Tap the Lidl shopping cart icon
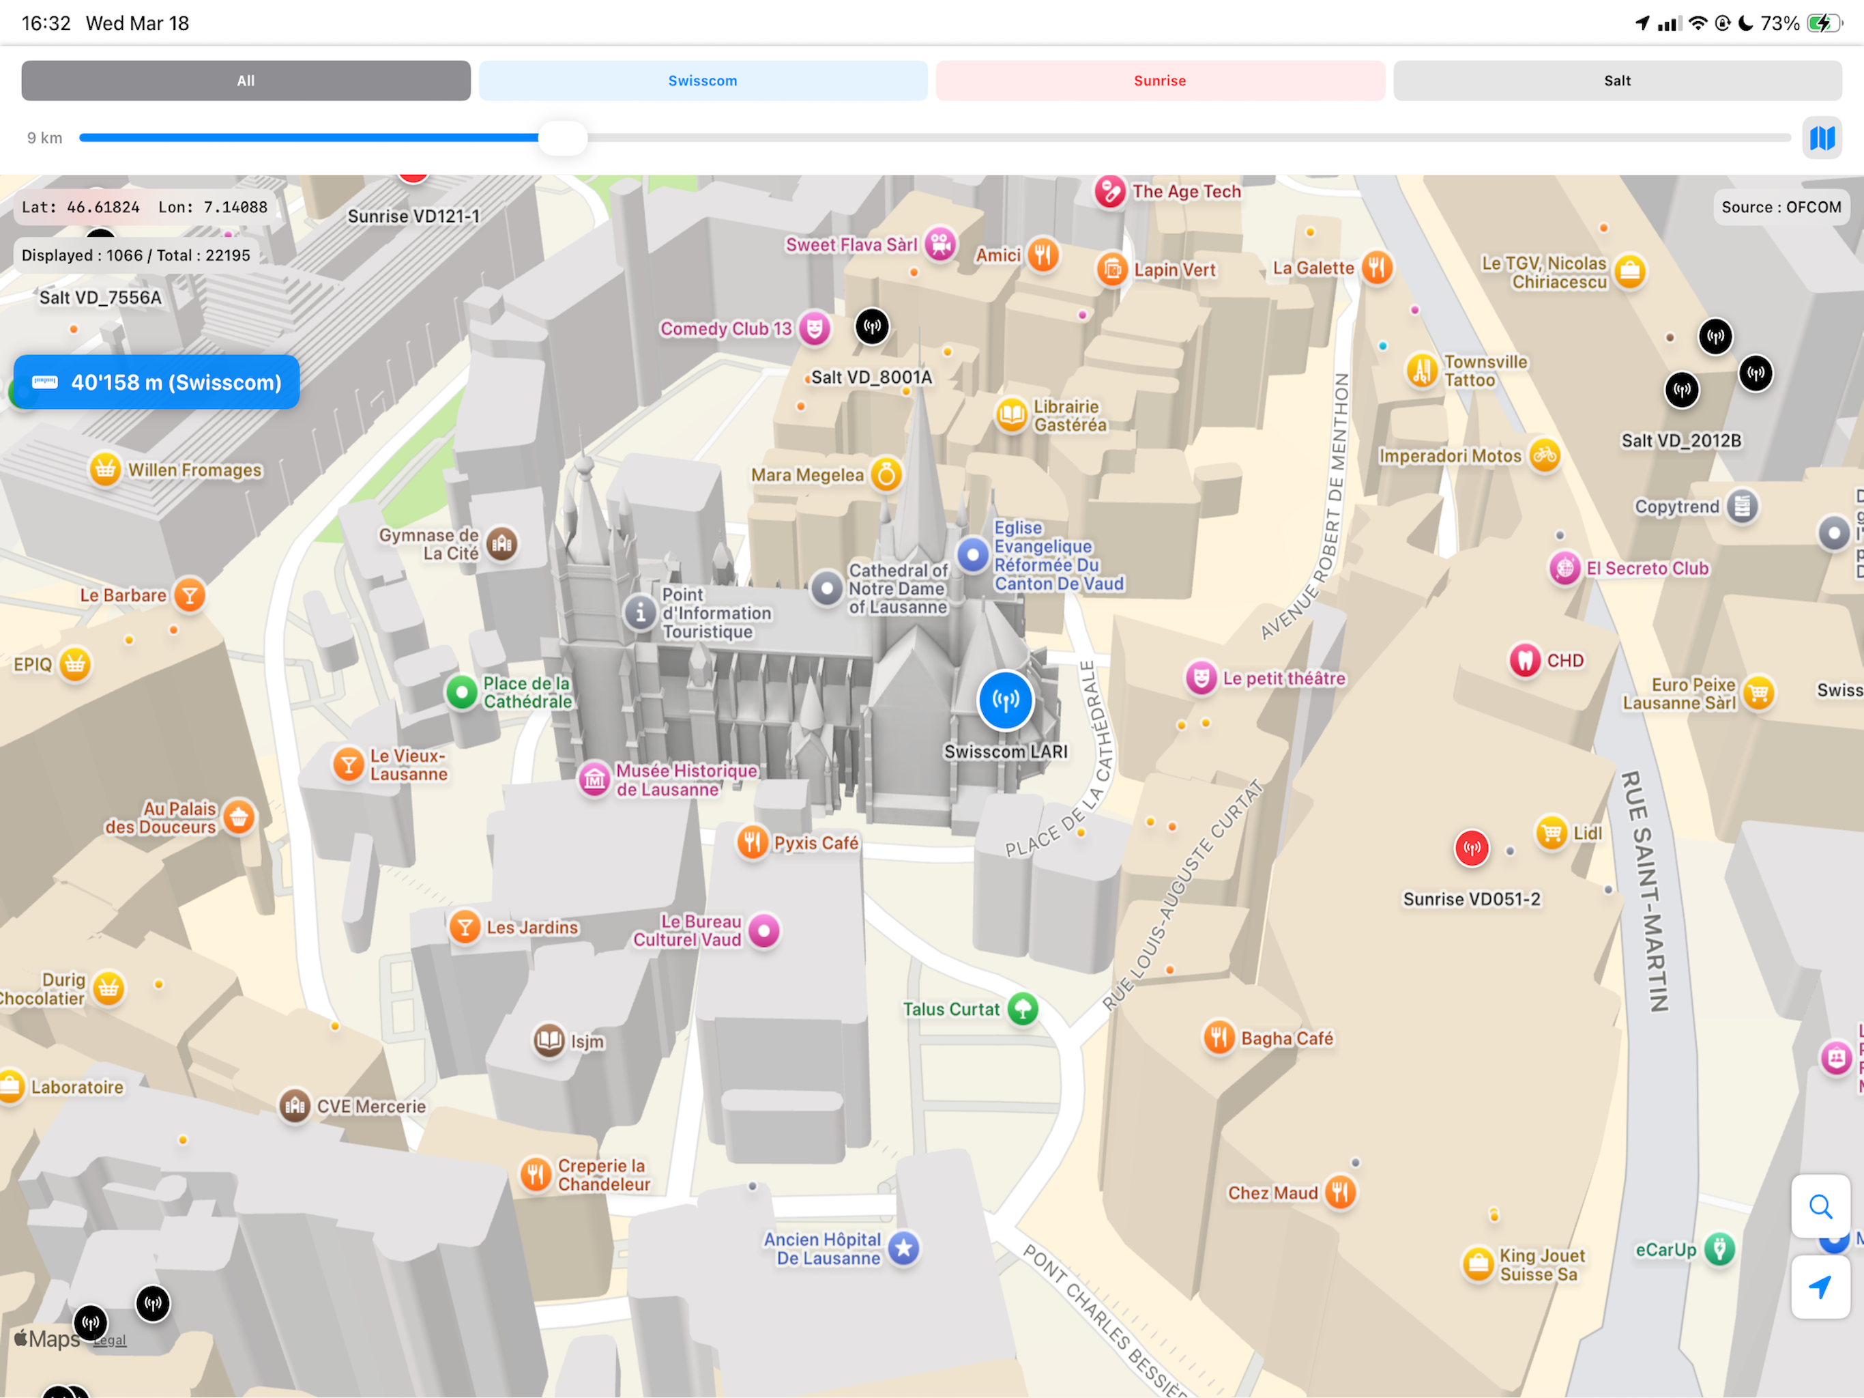This screenshot has width=1864, height=1398. point(1552,833)
